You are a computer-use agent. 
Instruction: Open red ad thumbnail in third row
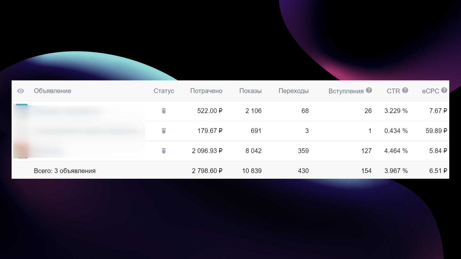coord(21,151)
